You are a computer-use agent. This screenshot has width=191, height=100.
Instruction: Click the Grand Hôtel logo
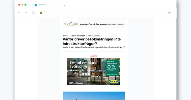71,24
